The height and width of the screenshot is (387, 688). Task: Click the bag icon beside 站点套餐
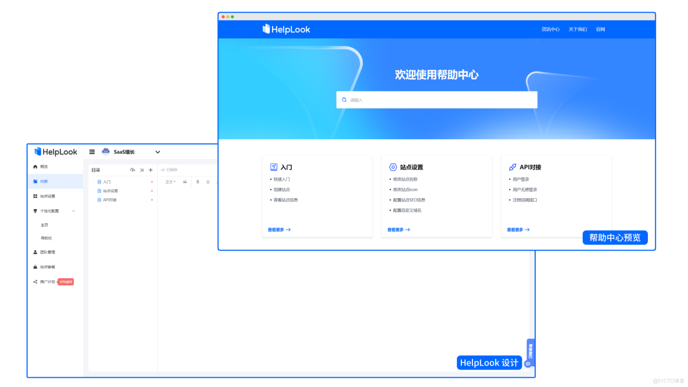(x=35, y=267)
